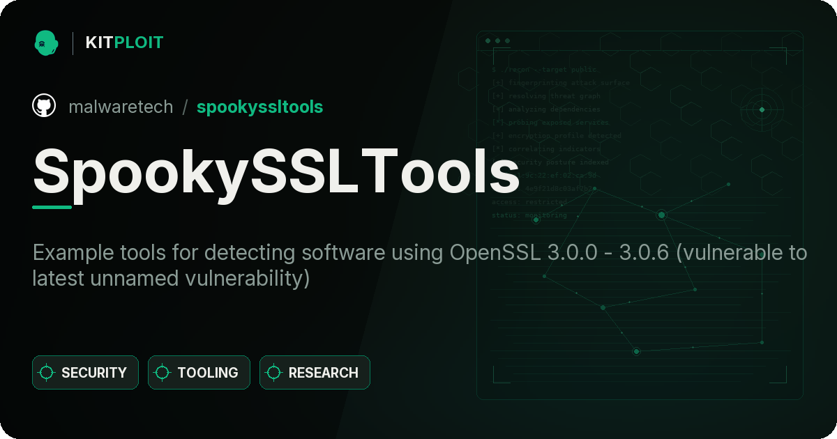
Task: Select the description text about OpenSSL 3.0.0 - 3.0.6
Action: (x=420, y=265)
